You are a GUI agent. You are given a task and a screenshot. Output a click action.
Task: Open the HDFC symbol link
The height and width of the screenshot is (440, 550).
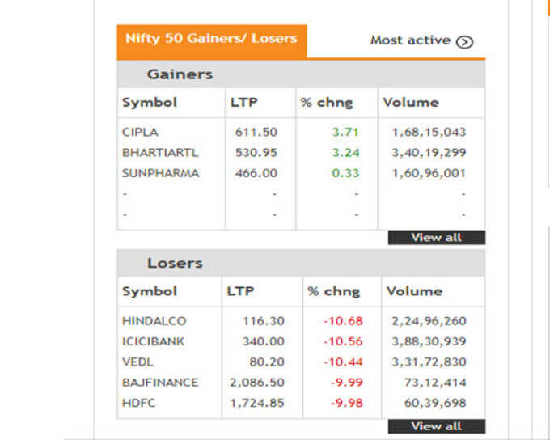(x=138, y=403)
